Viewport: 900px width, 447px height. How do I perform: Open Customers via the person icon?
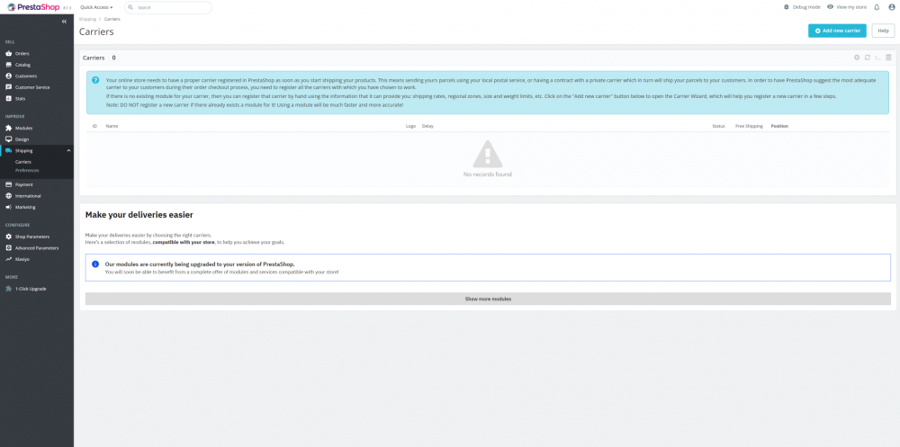9,76
